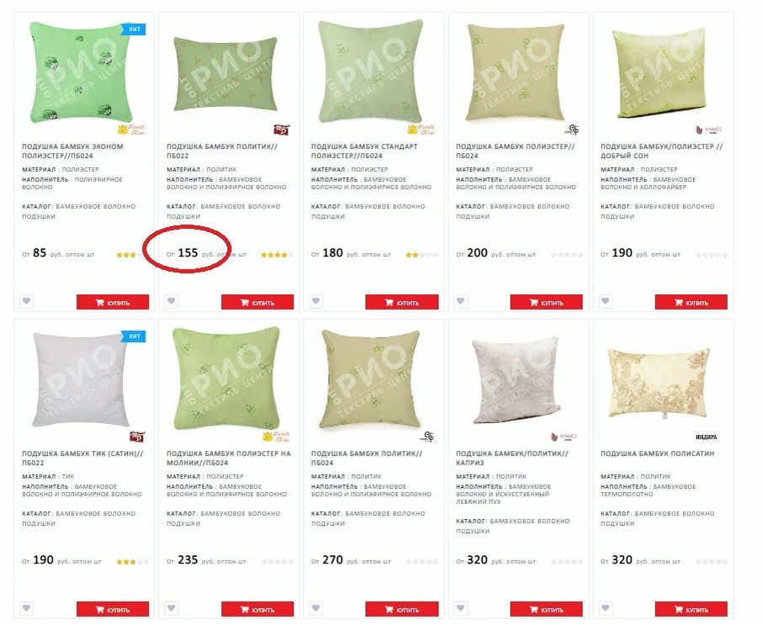
Task: Rate the 155 rub. pillow with stars
Action: click(277, 255)
